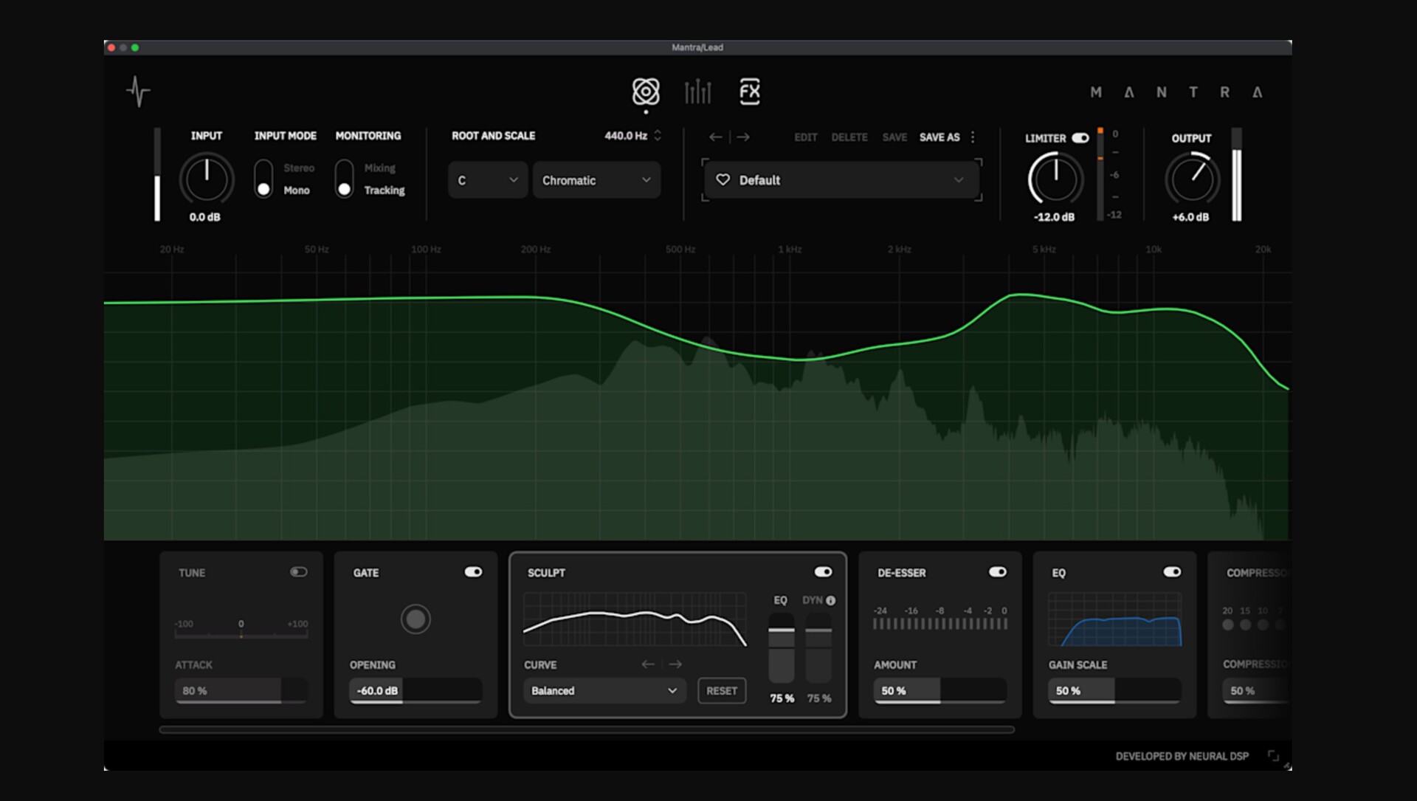The height and width of the screenshot is (801, 1417).
Task: Click the SAVE AS button
Action: tap(939, 137)
